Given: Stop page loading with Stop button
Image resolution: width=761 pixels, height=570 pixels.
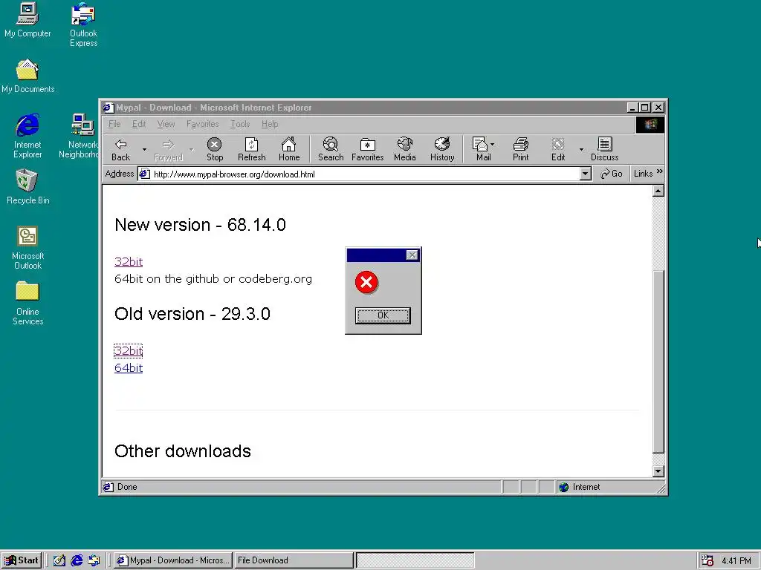Looking at the screenshot, I should click(x=215, y=149).
